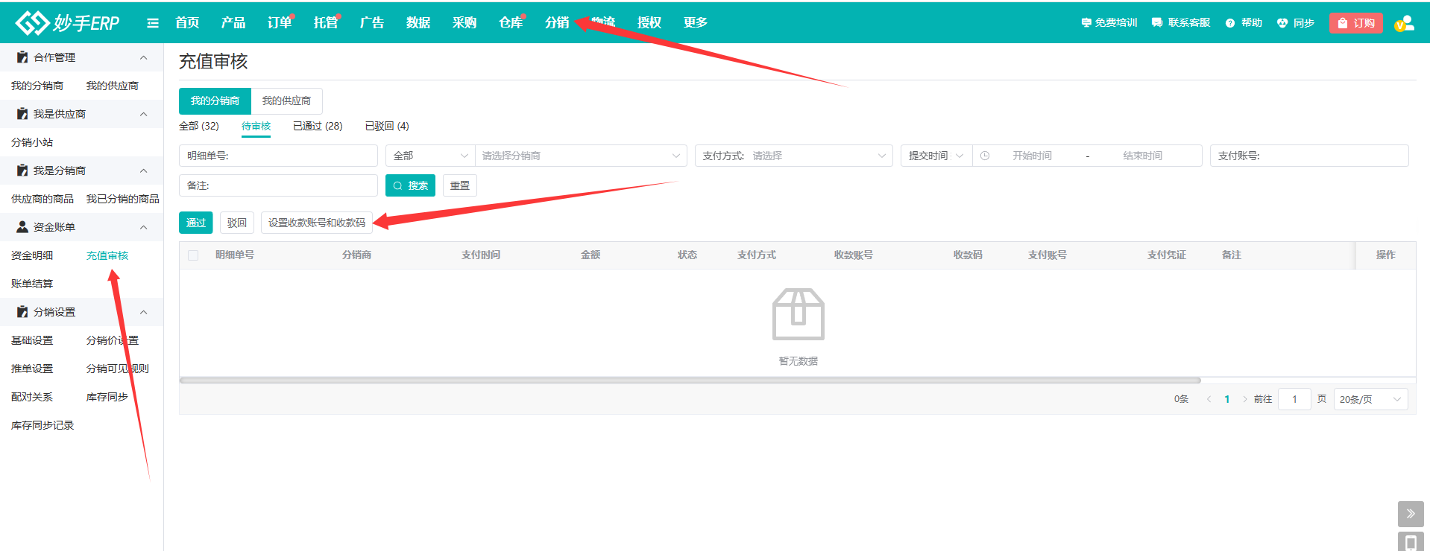The height and width of the screenshot is (551, 1430).
Task: Select the 已通过 (28) filter tab
Action: click(x=318, y=127)
